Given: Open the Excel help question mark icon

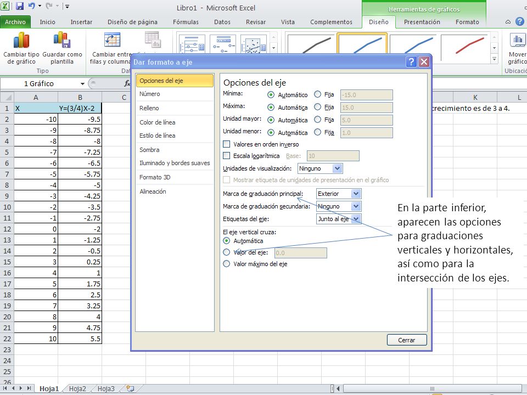Looking at the screenshot, I should point(520,22).
